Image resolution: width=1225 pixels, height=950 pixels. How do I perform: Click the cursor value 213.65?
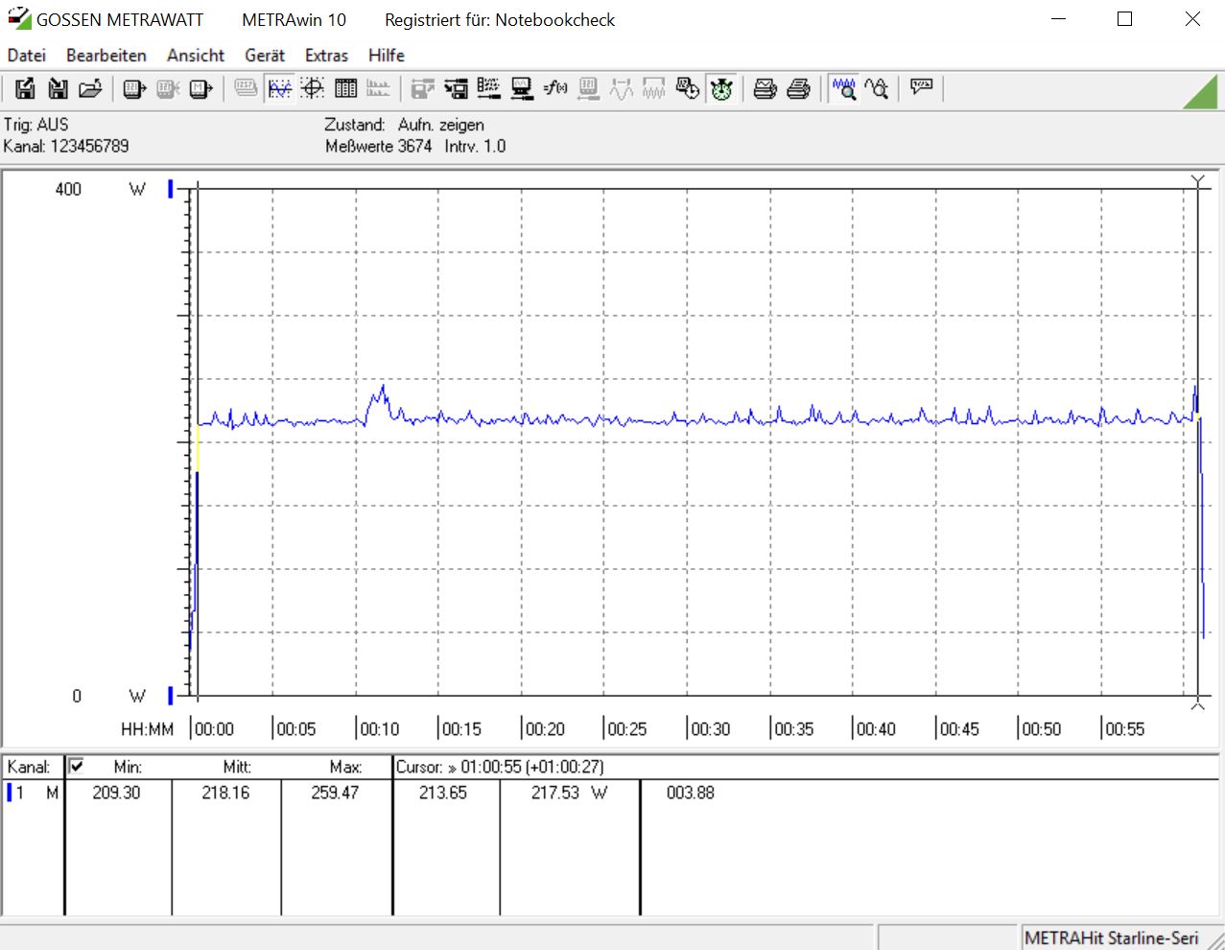click(x=443, y=793)
